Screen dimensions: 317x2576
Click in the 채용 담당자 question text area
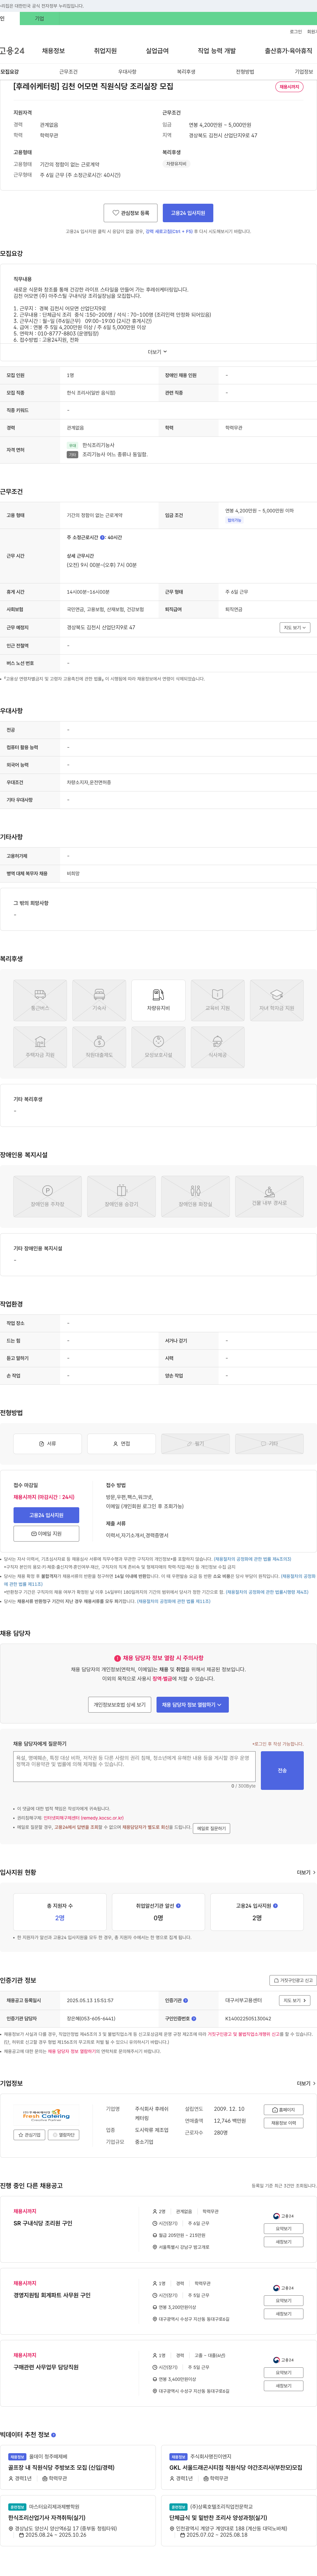[x=134, y=1766]
